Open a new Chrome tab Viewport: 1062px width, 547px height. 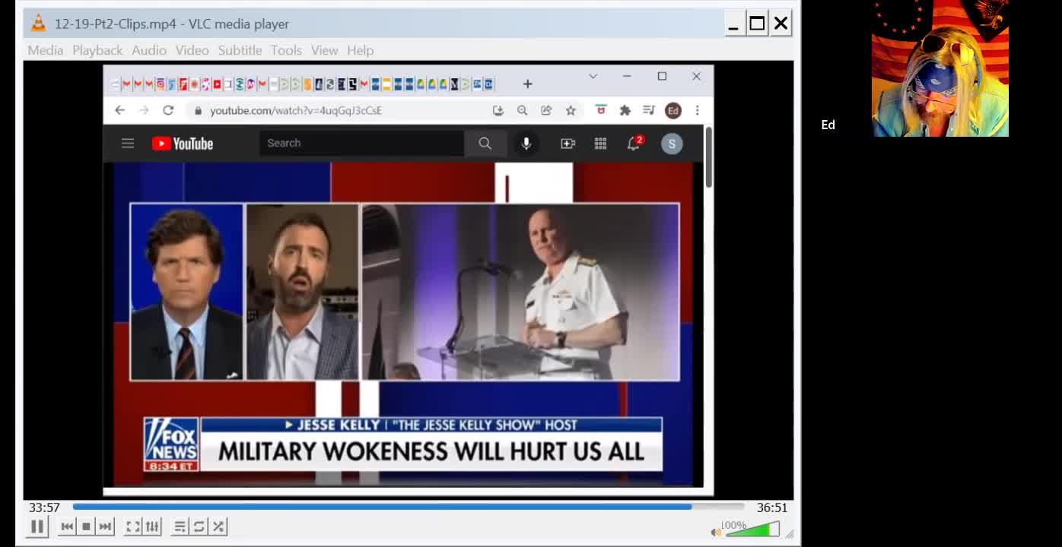pos(527,84)
